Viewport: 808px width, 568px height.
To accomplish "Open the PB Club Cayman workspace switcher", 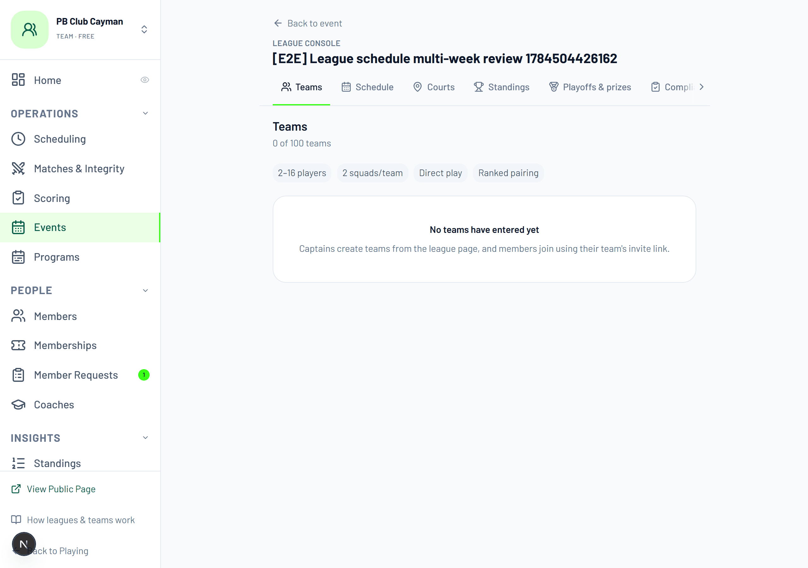I will point(144,29).
